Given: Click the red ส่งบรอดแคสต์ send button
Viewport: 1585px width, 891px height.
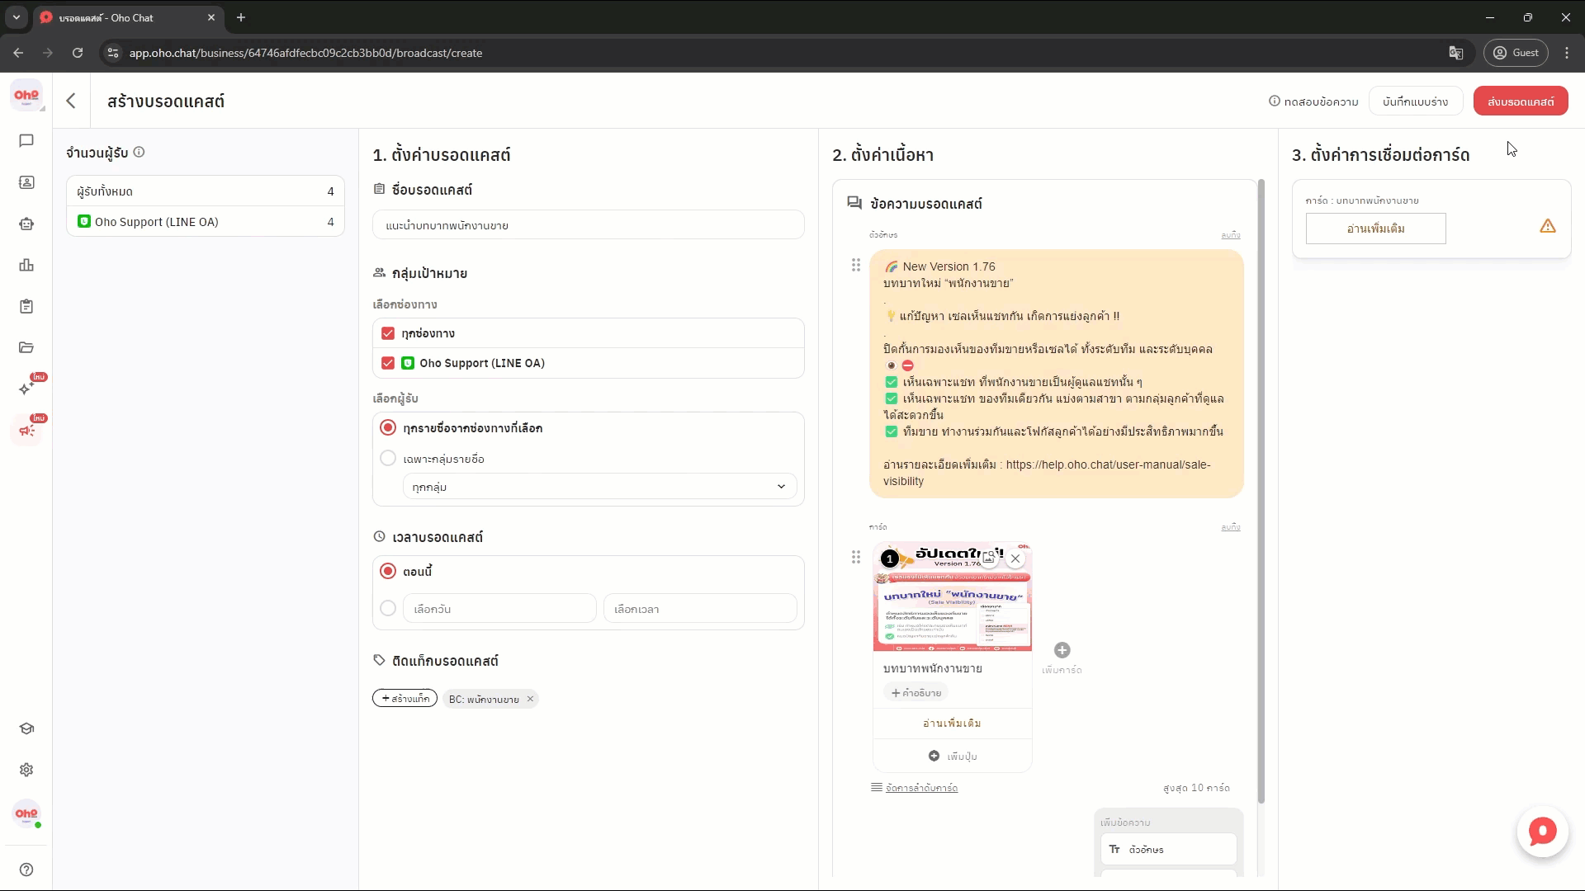Looking at the screenshot, I should [1521, 101].
